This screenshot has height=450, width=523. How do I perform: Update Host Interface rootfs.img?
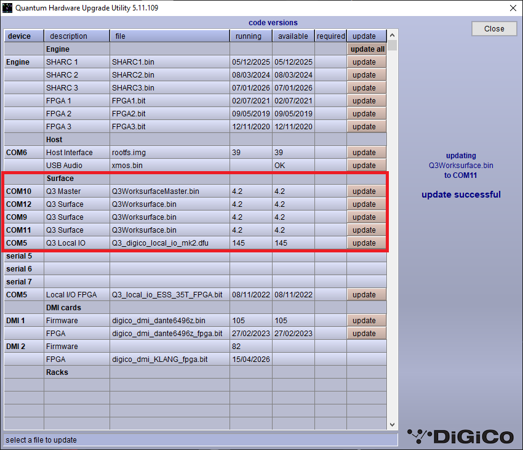click(367, 153)
